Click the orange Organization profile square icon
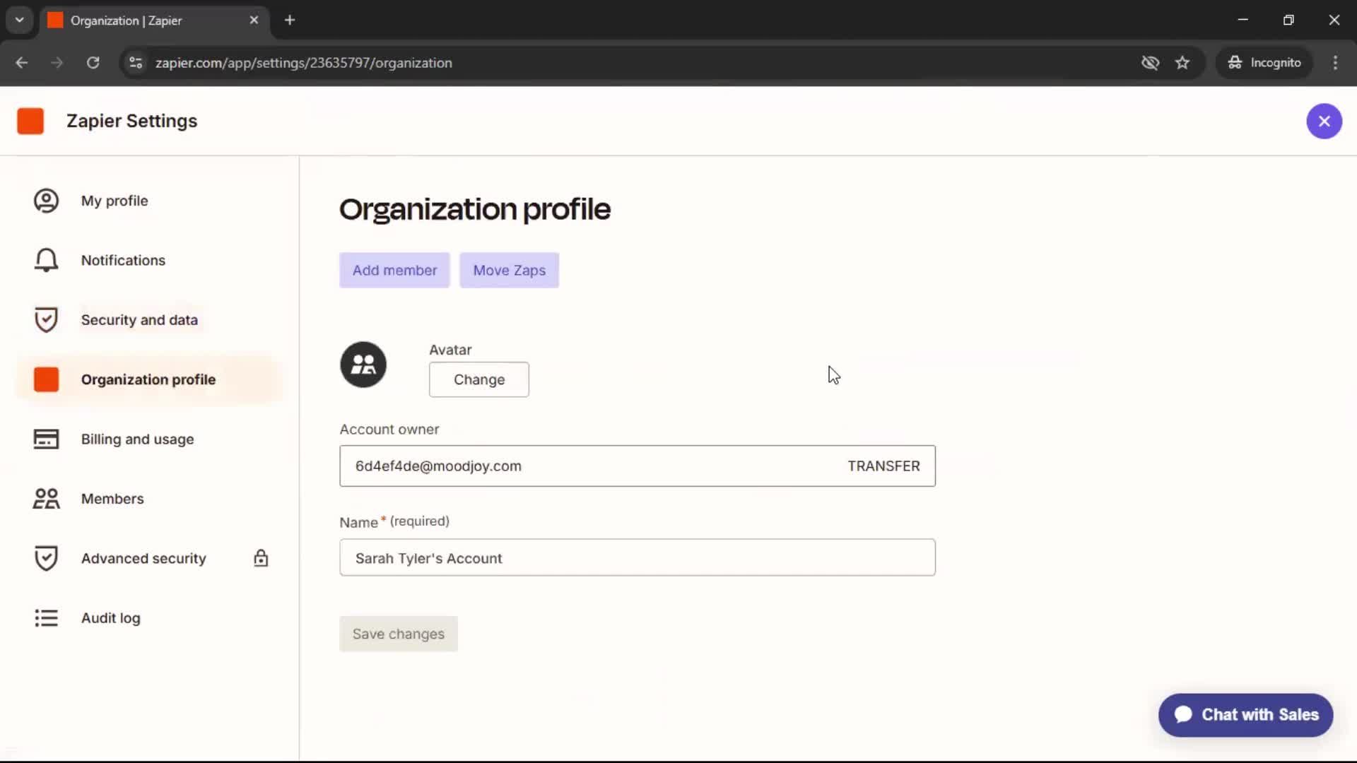1357x763 pixels. [x=46, y=379]
